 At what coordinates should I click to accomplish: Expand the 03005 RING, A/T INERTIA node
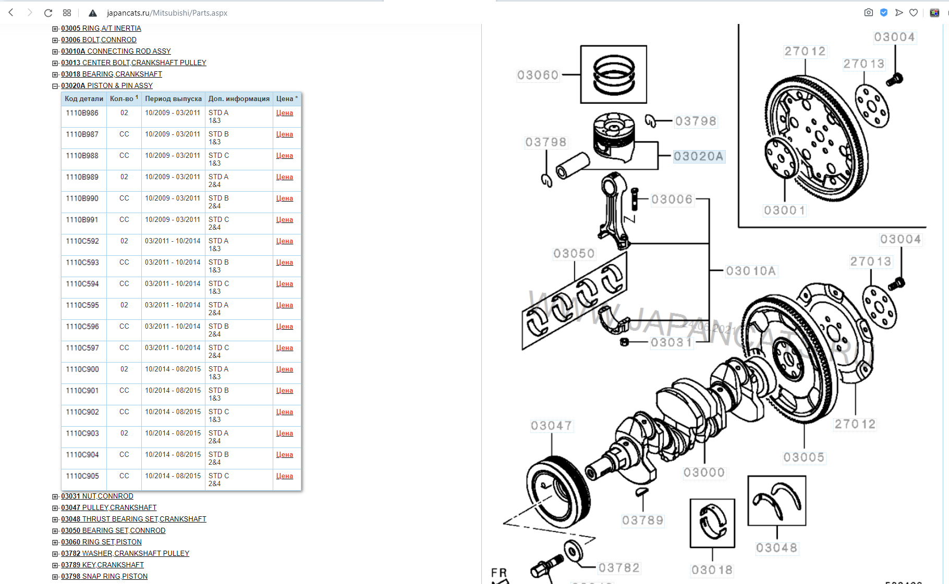[x=55, y=29]
